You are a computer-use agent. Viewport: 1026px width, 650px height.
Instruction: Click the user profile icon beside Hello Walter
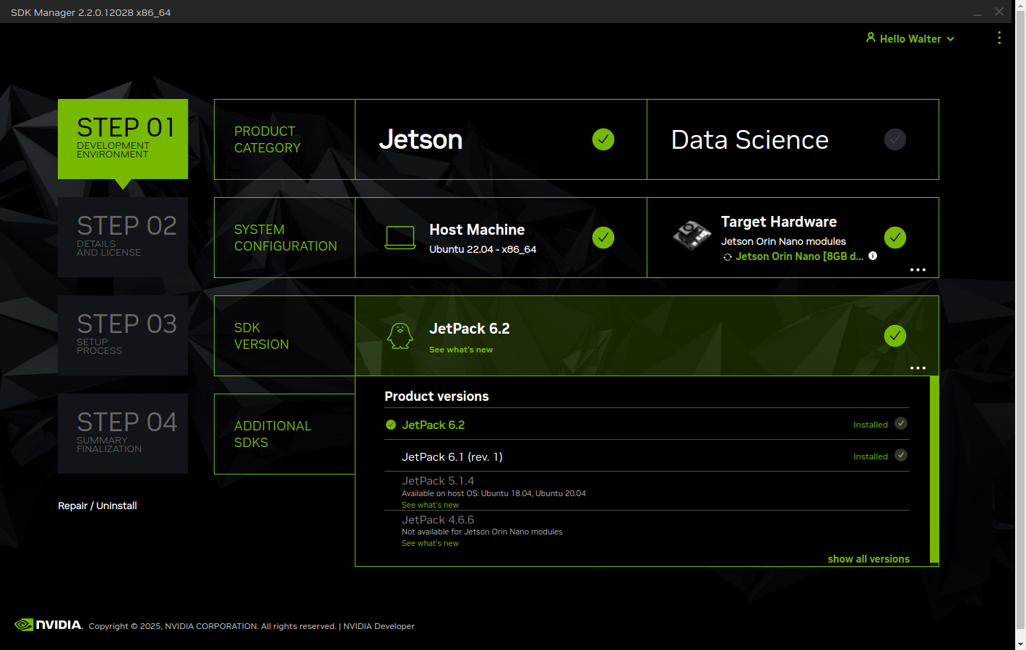871,38
